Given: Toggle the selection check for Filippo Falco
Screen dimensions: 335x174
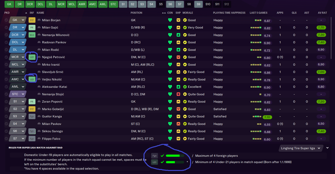Looking at the screenshot, I should [6, 139].
